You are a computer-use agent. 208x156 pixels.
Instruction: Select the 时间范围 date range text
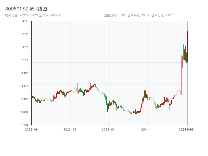click(x=33, y=15)
